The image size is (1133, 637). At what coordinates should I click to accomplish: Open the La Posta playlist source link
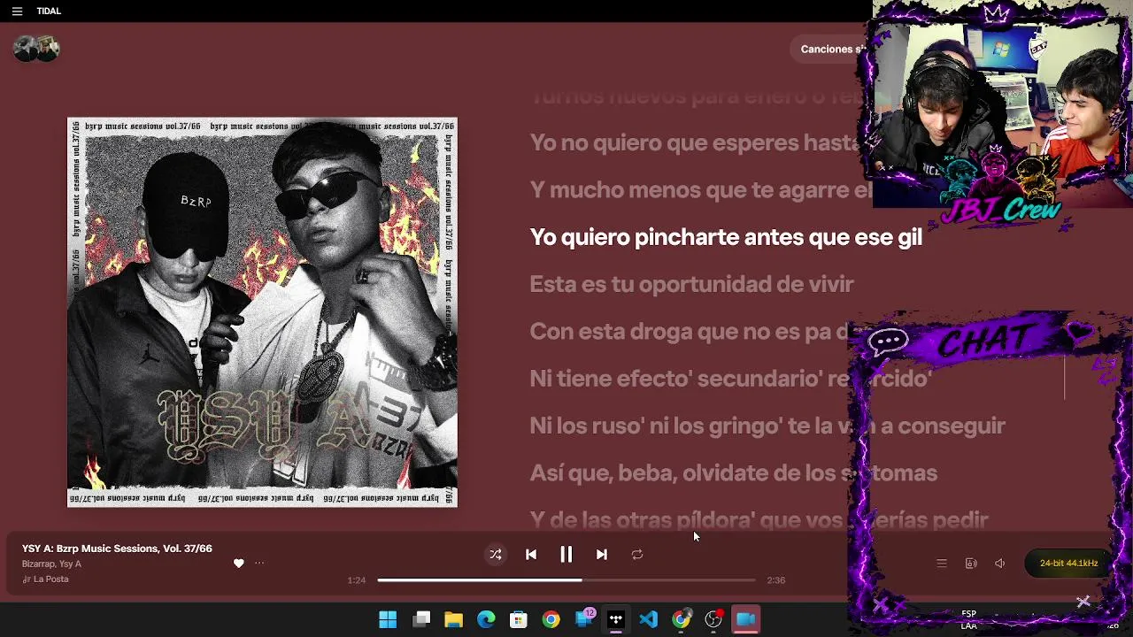tap(50, 579)
